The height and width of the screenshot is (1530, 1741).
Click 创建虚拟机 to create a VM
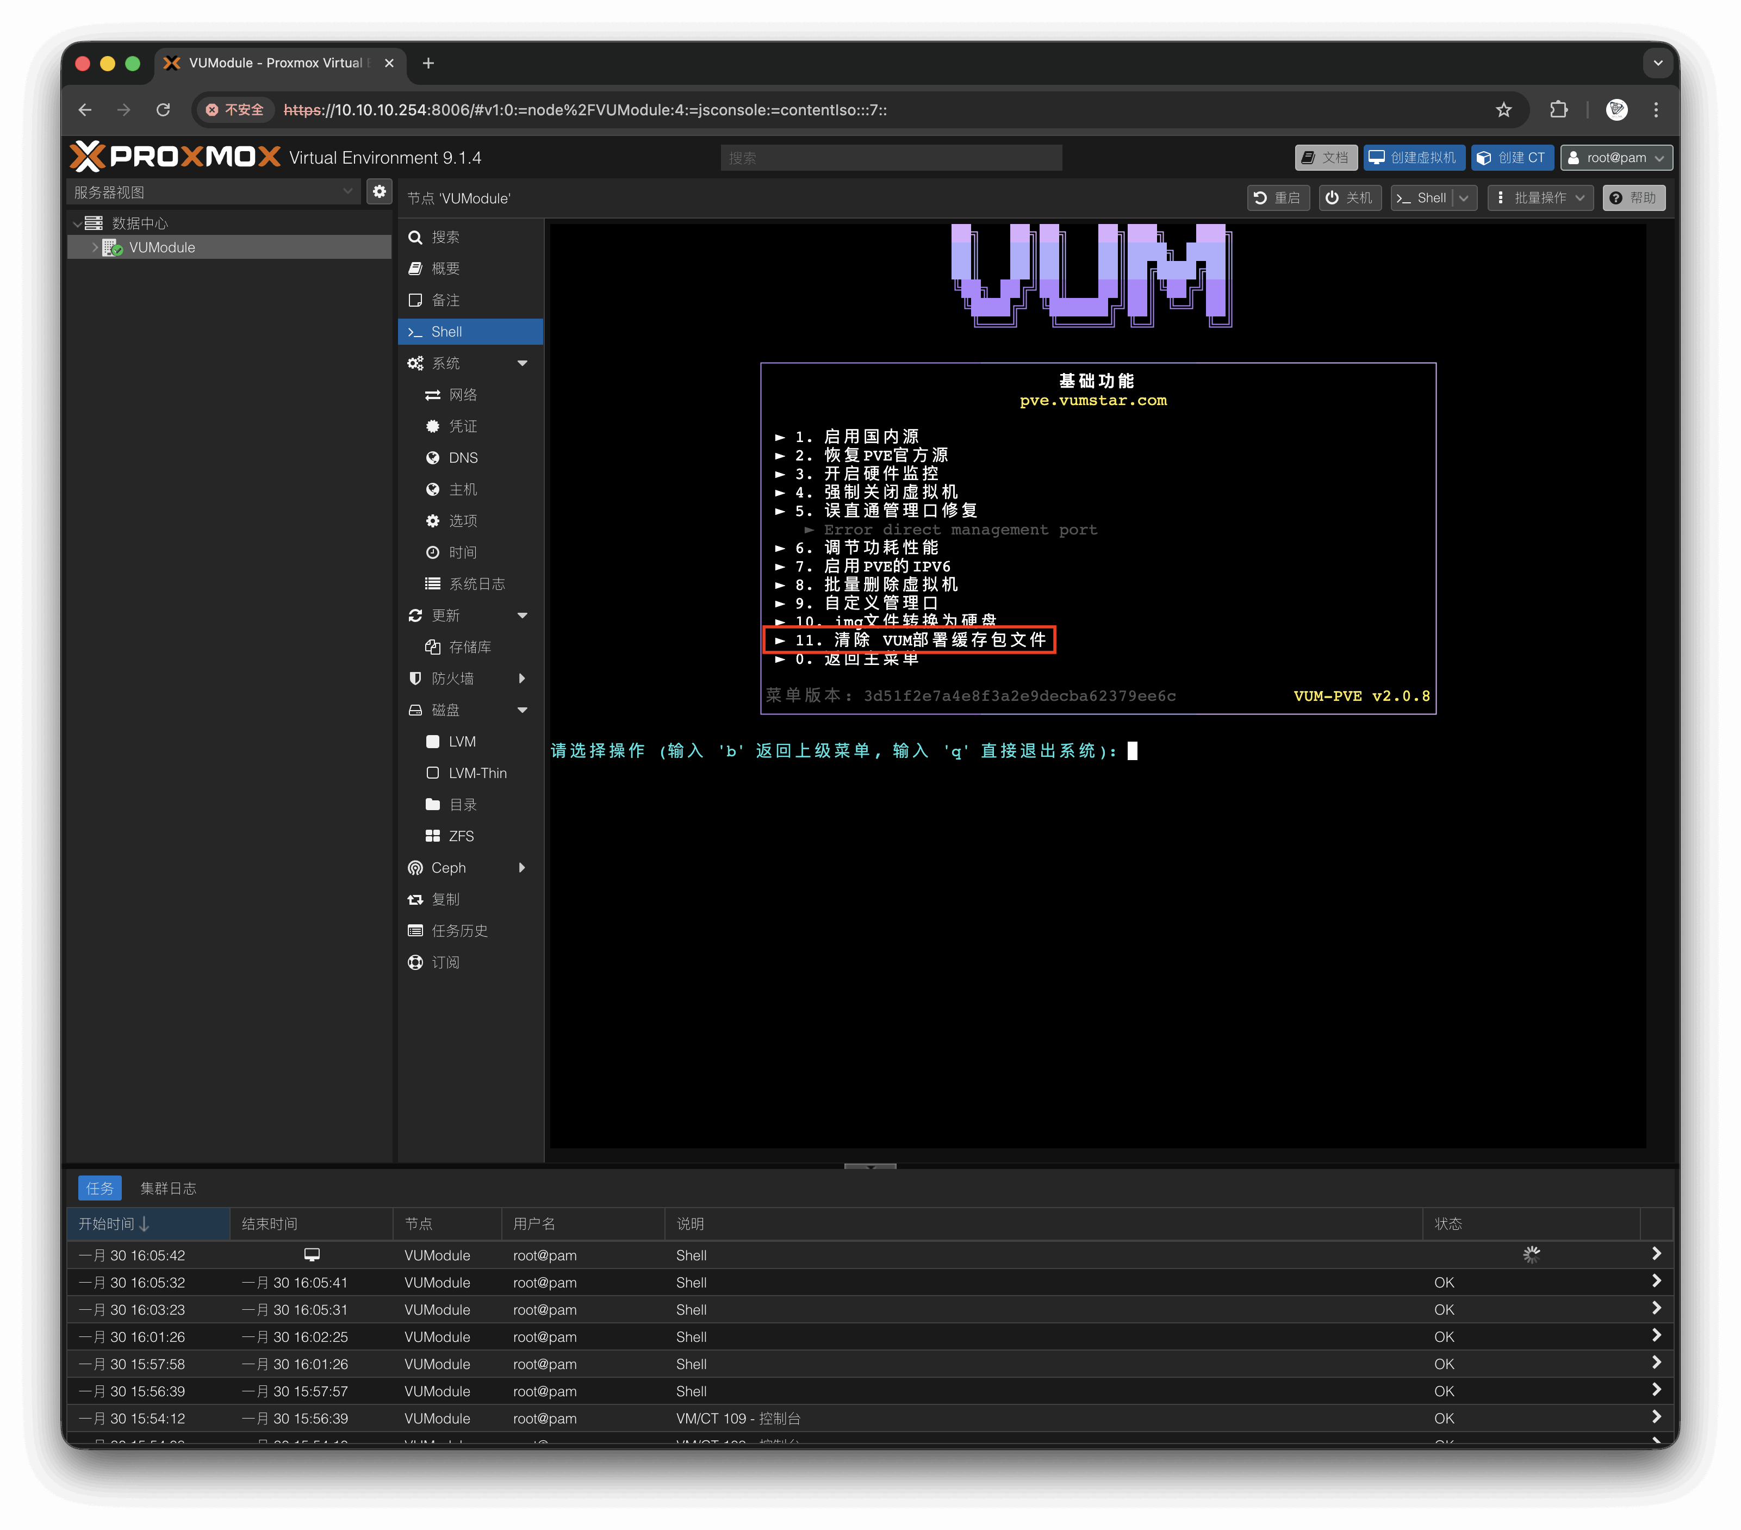[1414, 158]
